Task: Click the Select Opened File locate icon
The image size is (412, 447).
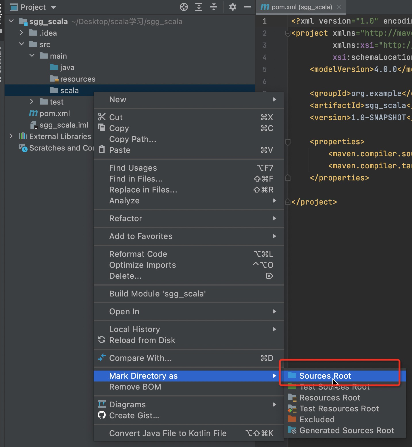Action: 184,7
